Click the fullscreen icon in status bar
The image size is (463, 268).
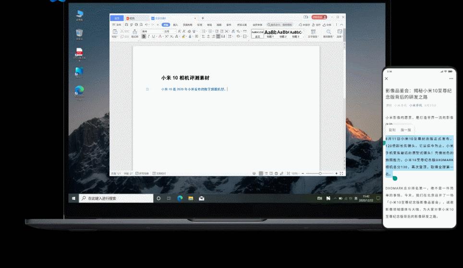[341, 174]
